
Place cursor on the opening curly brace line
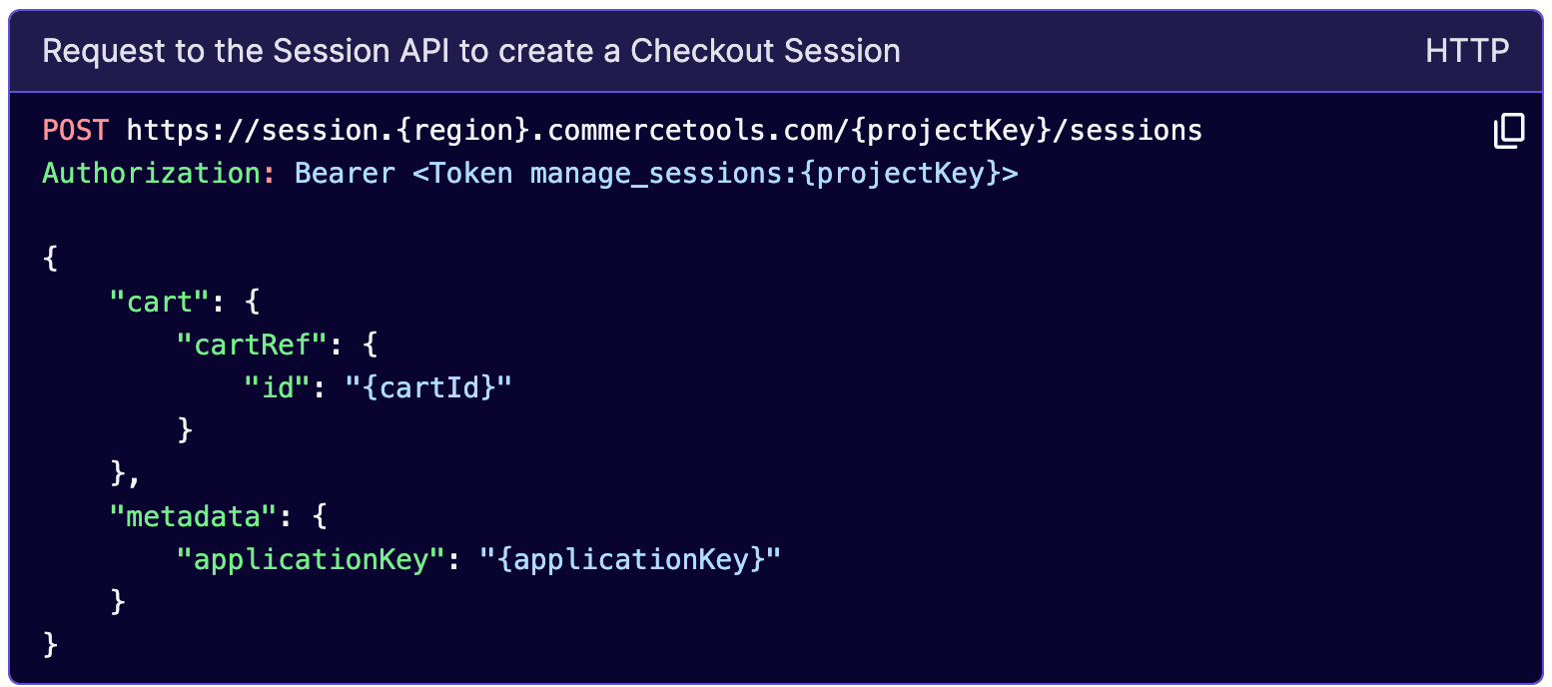coord(51,259)
